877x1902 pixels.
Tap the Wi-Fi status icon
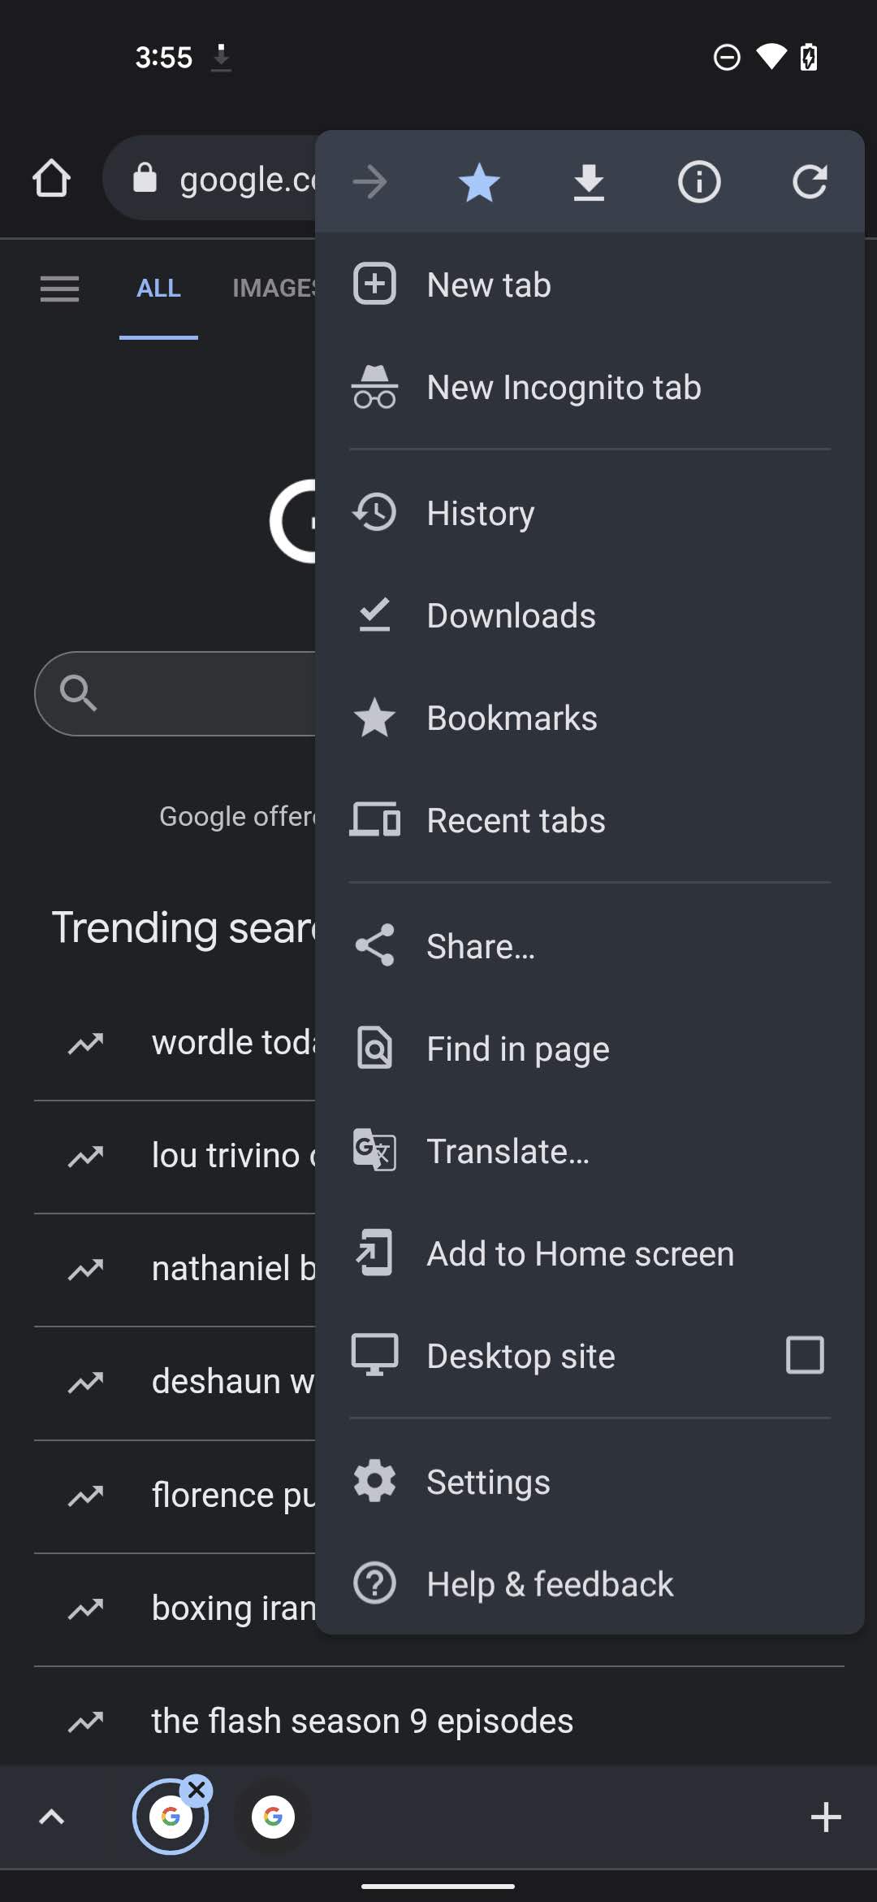point(771,57)
